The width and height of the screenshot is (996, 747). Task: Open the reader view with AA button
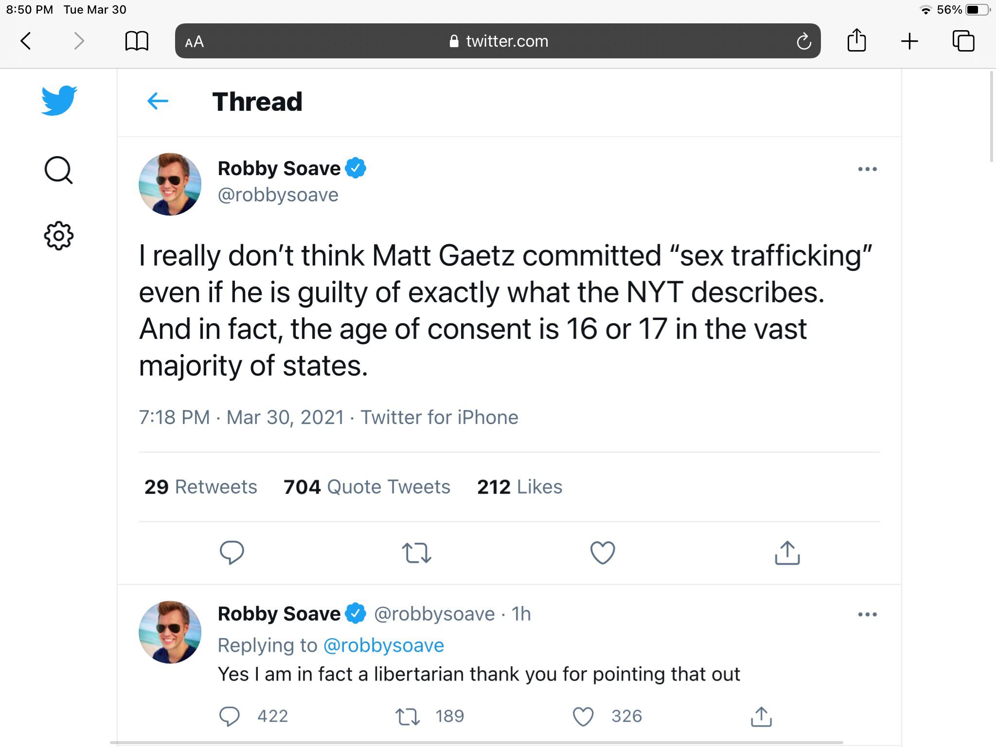pos(193,41)
